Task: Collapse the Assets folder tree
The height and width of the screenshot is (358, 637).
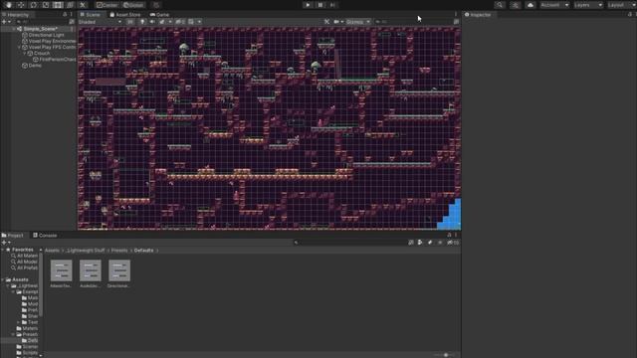Action: (x=3, y=279)
